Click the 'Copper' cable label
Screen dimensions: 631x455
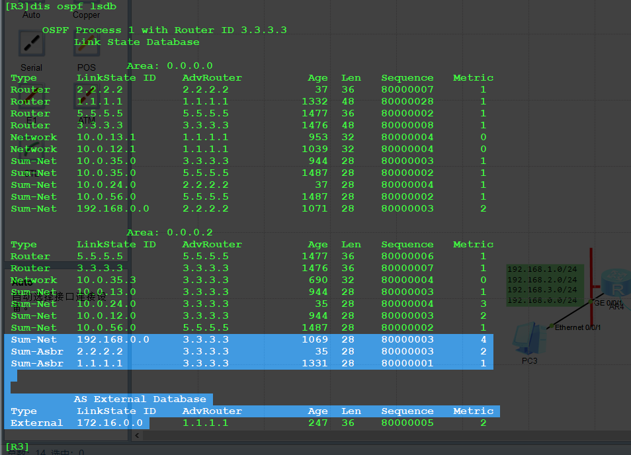click(86, 15)
